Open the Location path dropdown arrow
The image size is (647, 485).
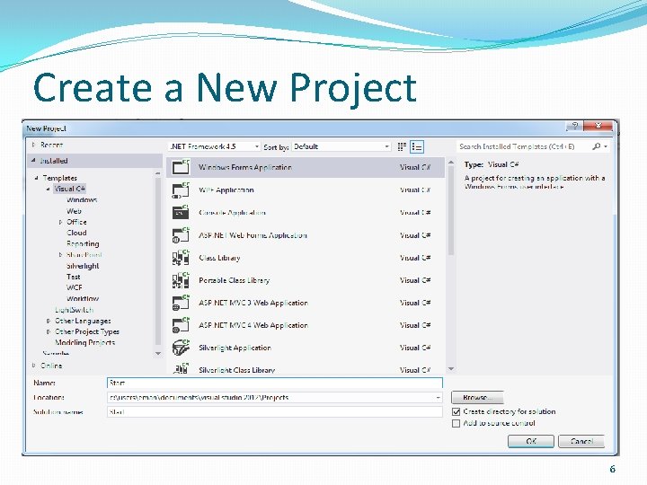(x=438, y=398)
